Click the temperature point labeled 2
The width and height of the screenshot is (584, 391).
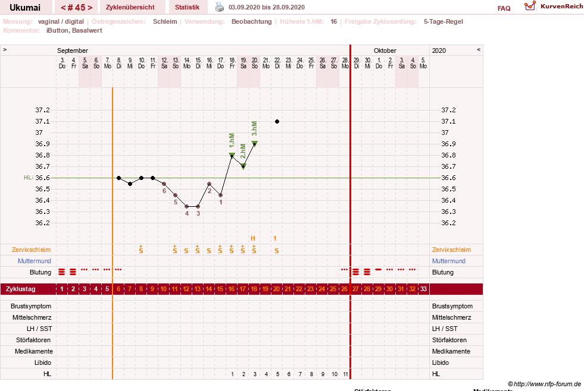210,184
